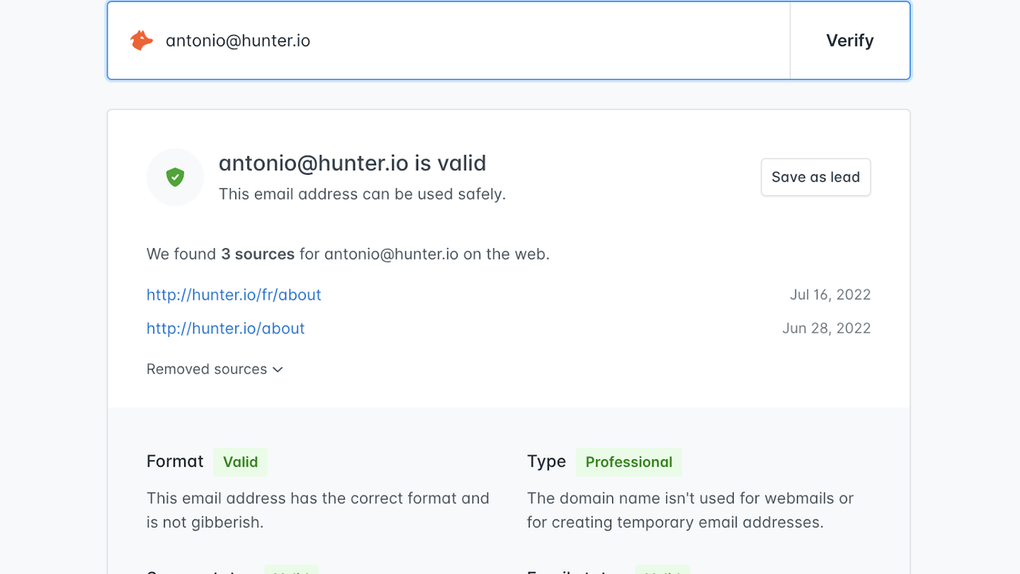The image size is (1020, 574).
Task: Click the Type label
Action: pos(546,462)
